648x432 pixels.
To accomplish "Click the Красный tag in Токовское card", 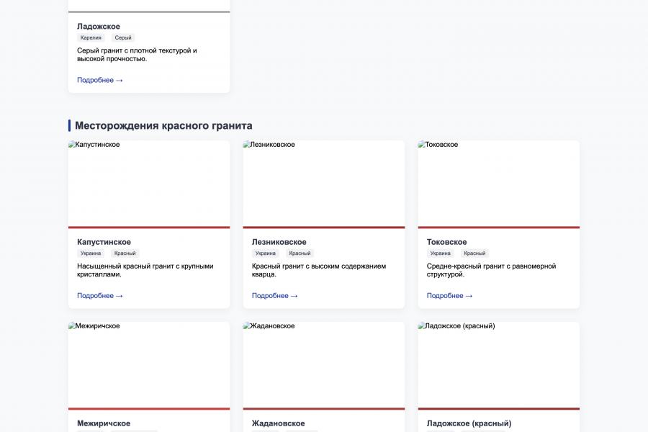I will click(x=474, y=253).
